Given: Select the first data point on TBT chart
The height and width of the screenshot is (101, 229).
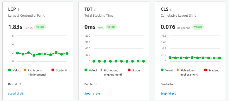Looking at the screenshot, I should click(94, 61).
